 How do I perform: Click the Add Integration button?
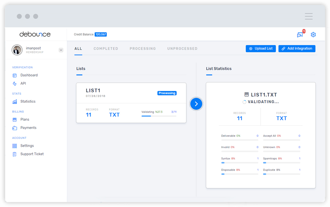[297, 48]
